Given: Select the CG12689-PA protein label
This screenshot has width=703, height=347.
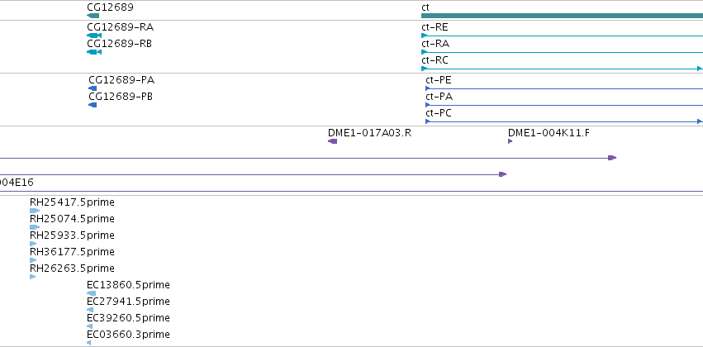Looking at the screenshot, I should [x=121, y=80].
